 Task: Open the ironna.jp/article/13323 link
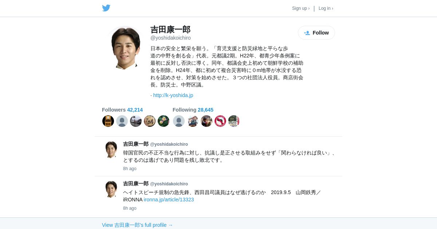(x=169, y=200)
